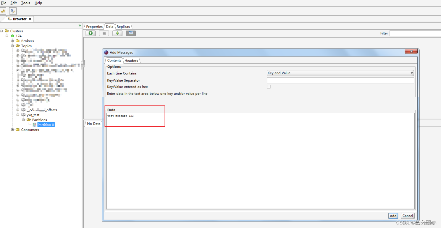Switch to the Properties tab
This screenshot has height=228, width=441.
(94, 27)
